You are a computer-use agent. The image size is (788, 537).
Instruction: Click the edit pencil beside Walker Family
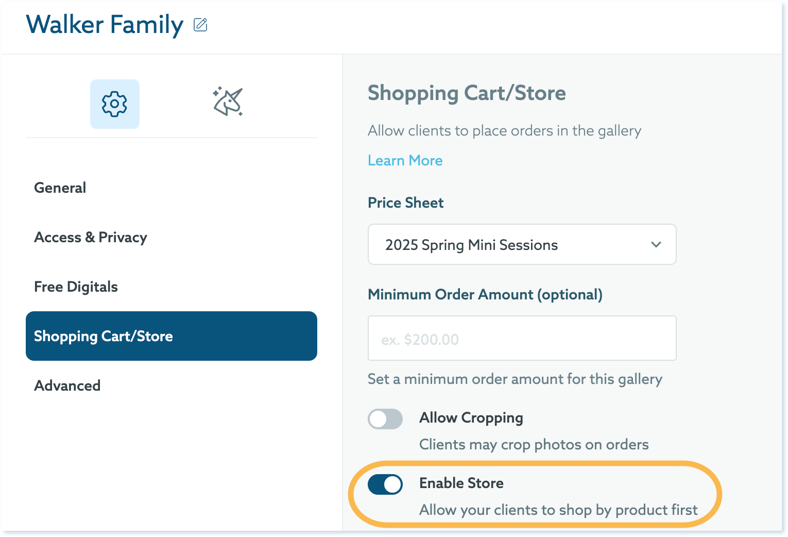click(200, 25)
